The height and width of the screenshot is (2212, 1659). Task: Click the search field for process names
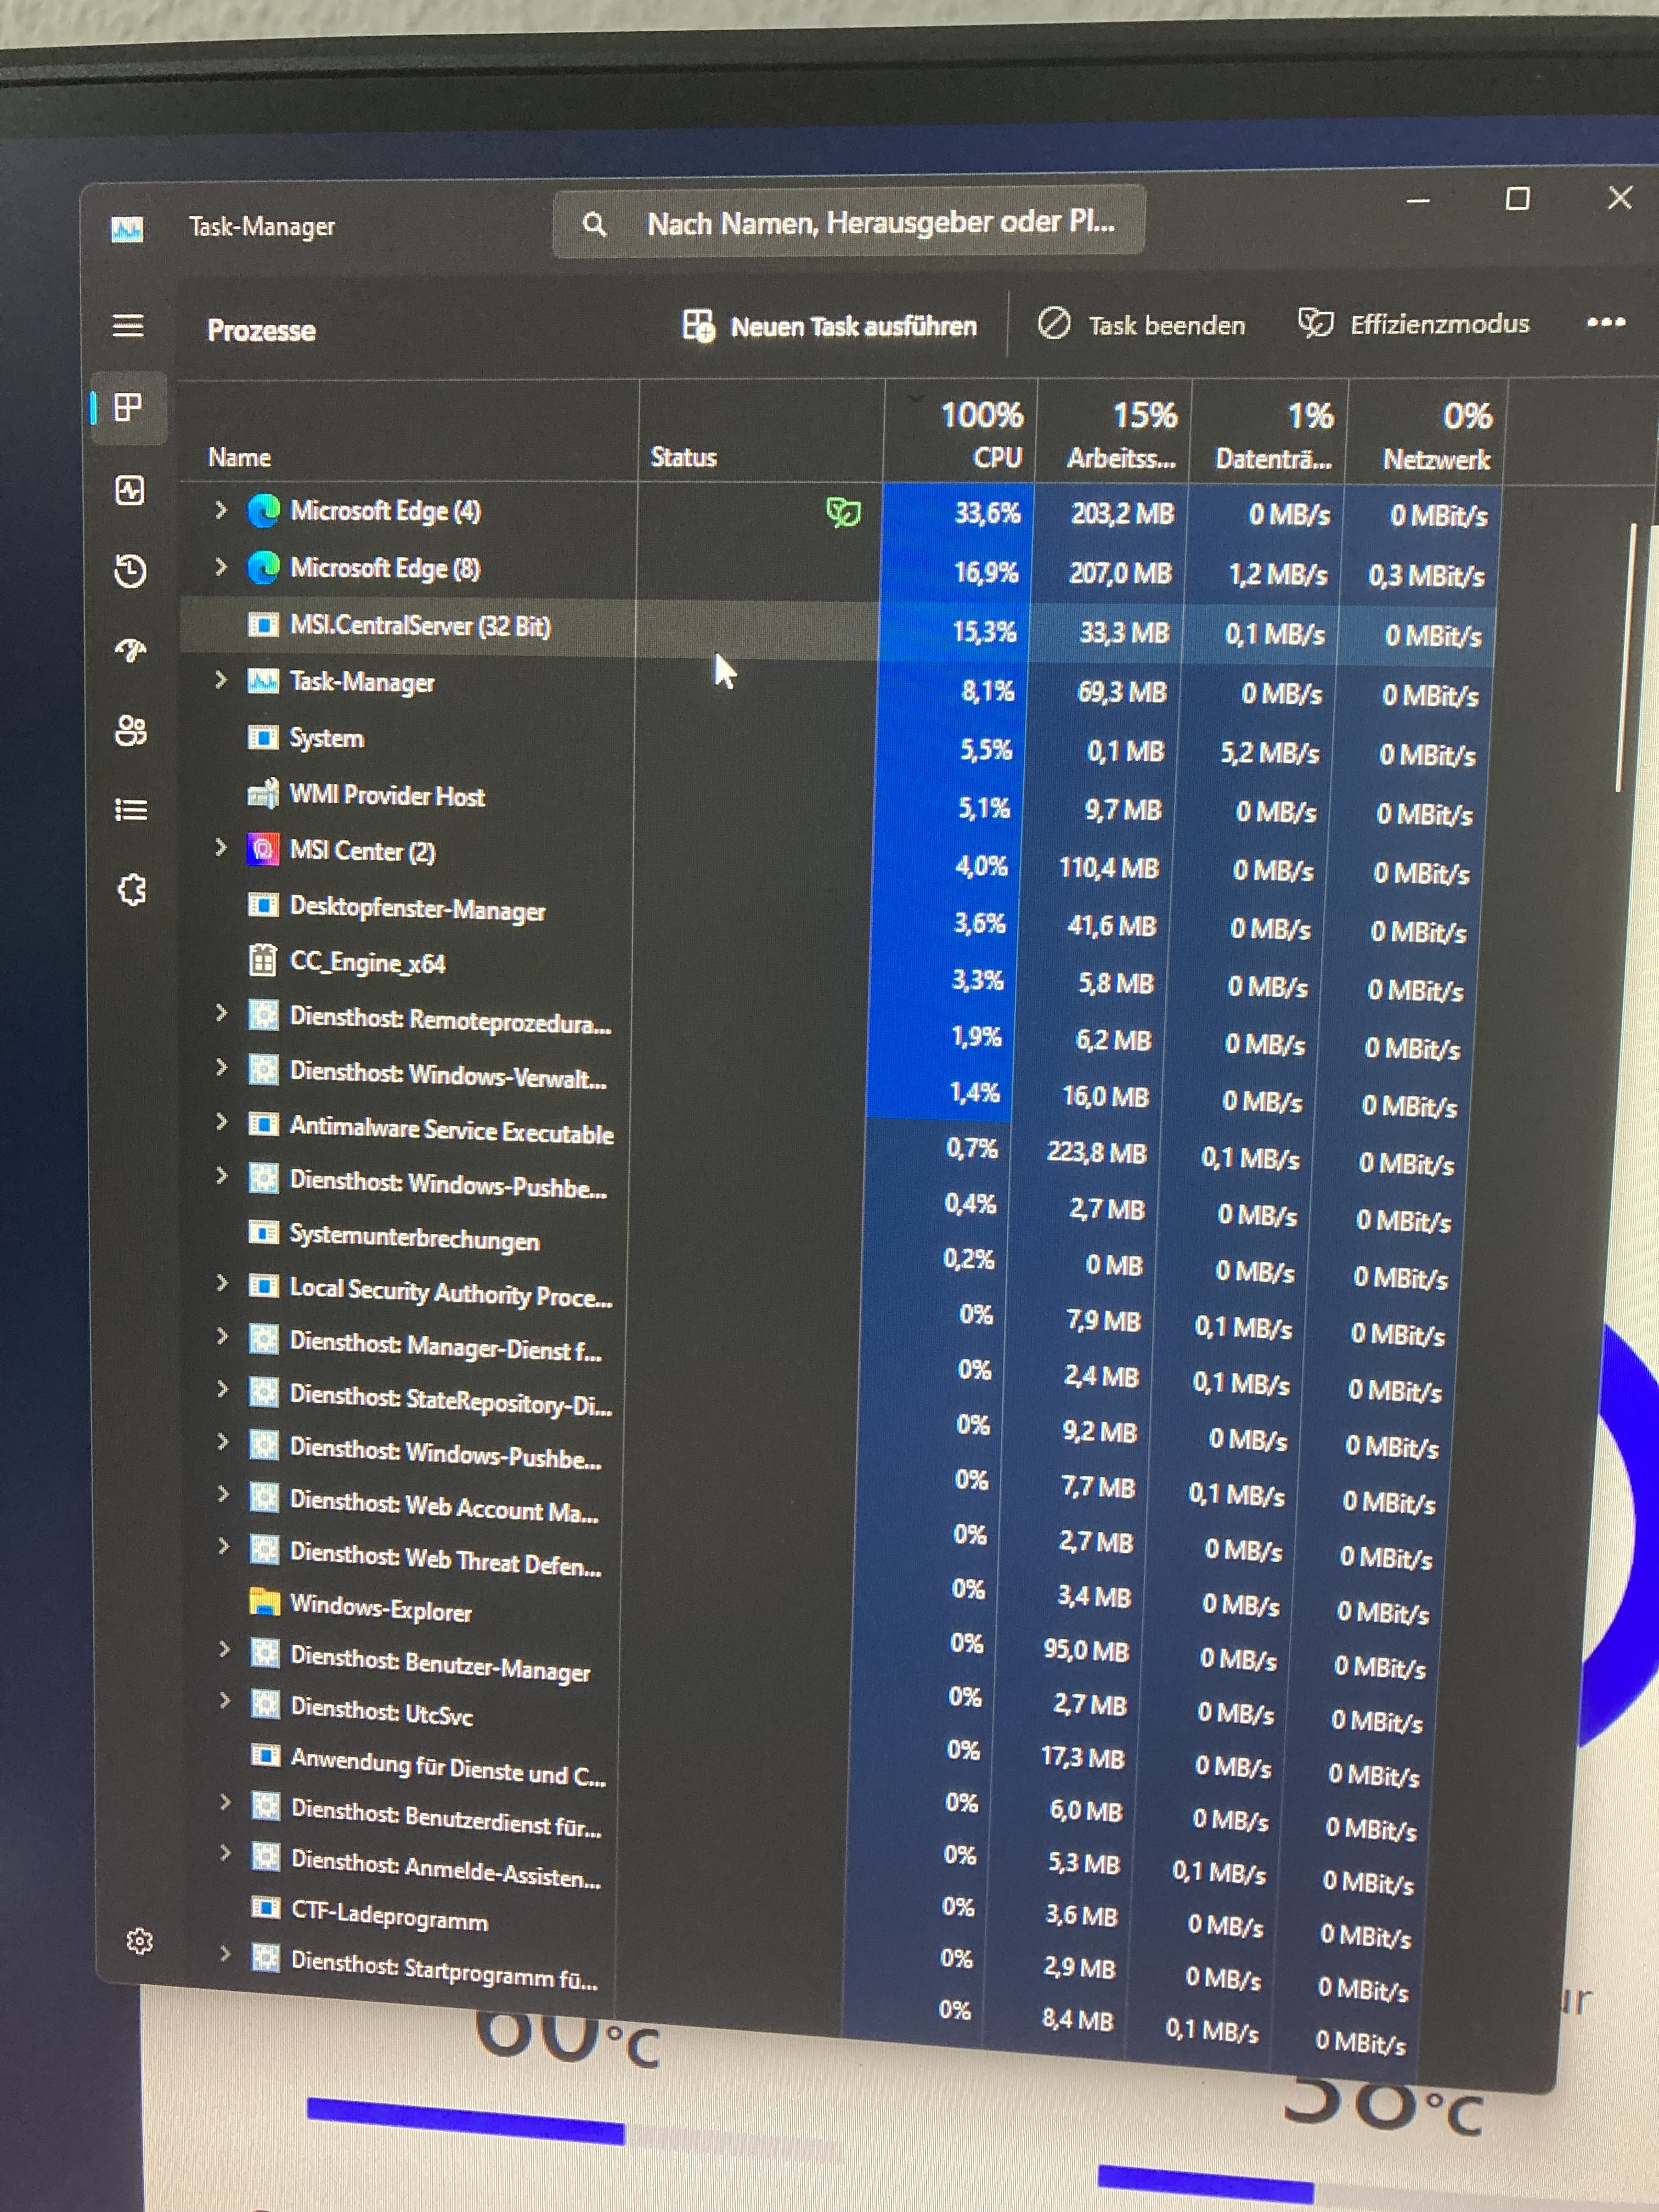850,223
